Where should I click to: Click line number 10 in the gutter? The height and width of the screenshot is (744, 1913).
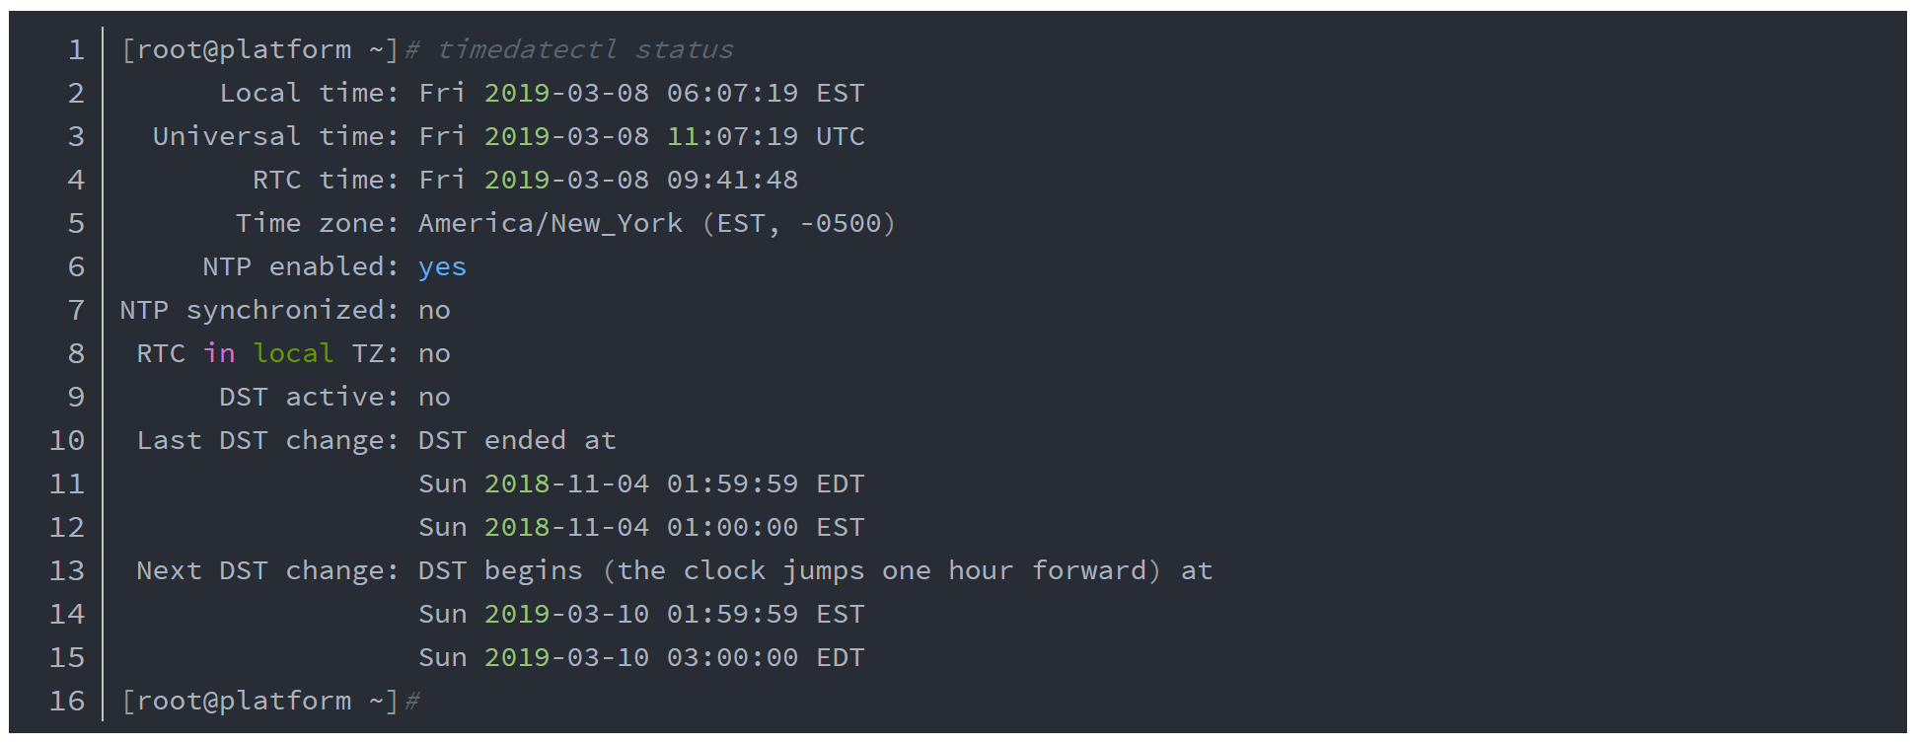pos(67,440)
